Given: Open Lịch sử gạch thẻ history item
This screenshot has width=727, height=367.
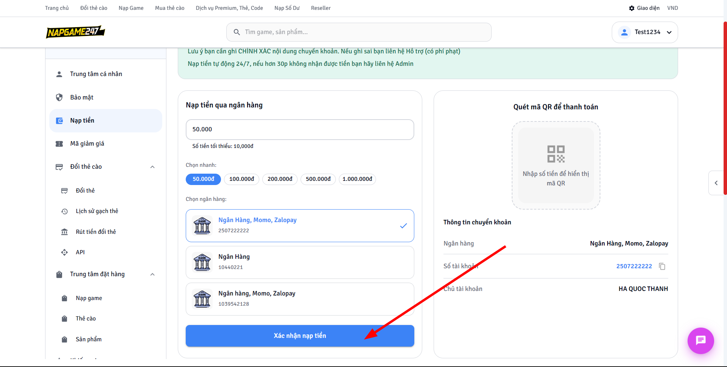Looking at the screenshot, I should (x=97, y=211).
